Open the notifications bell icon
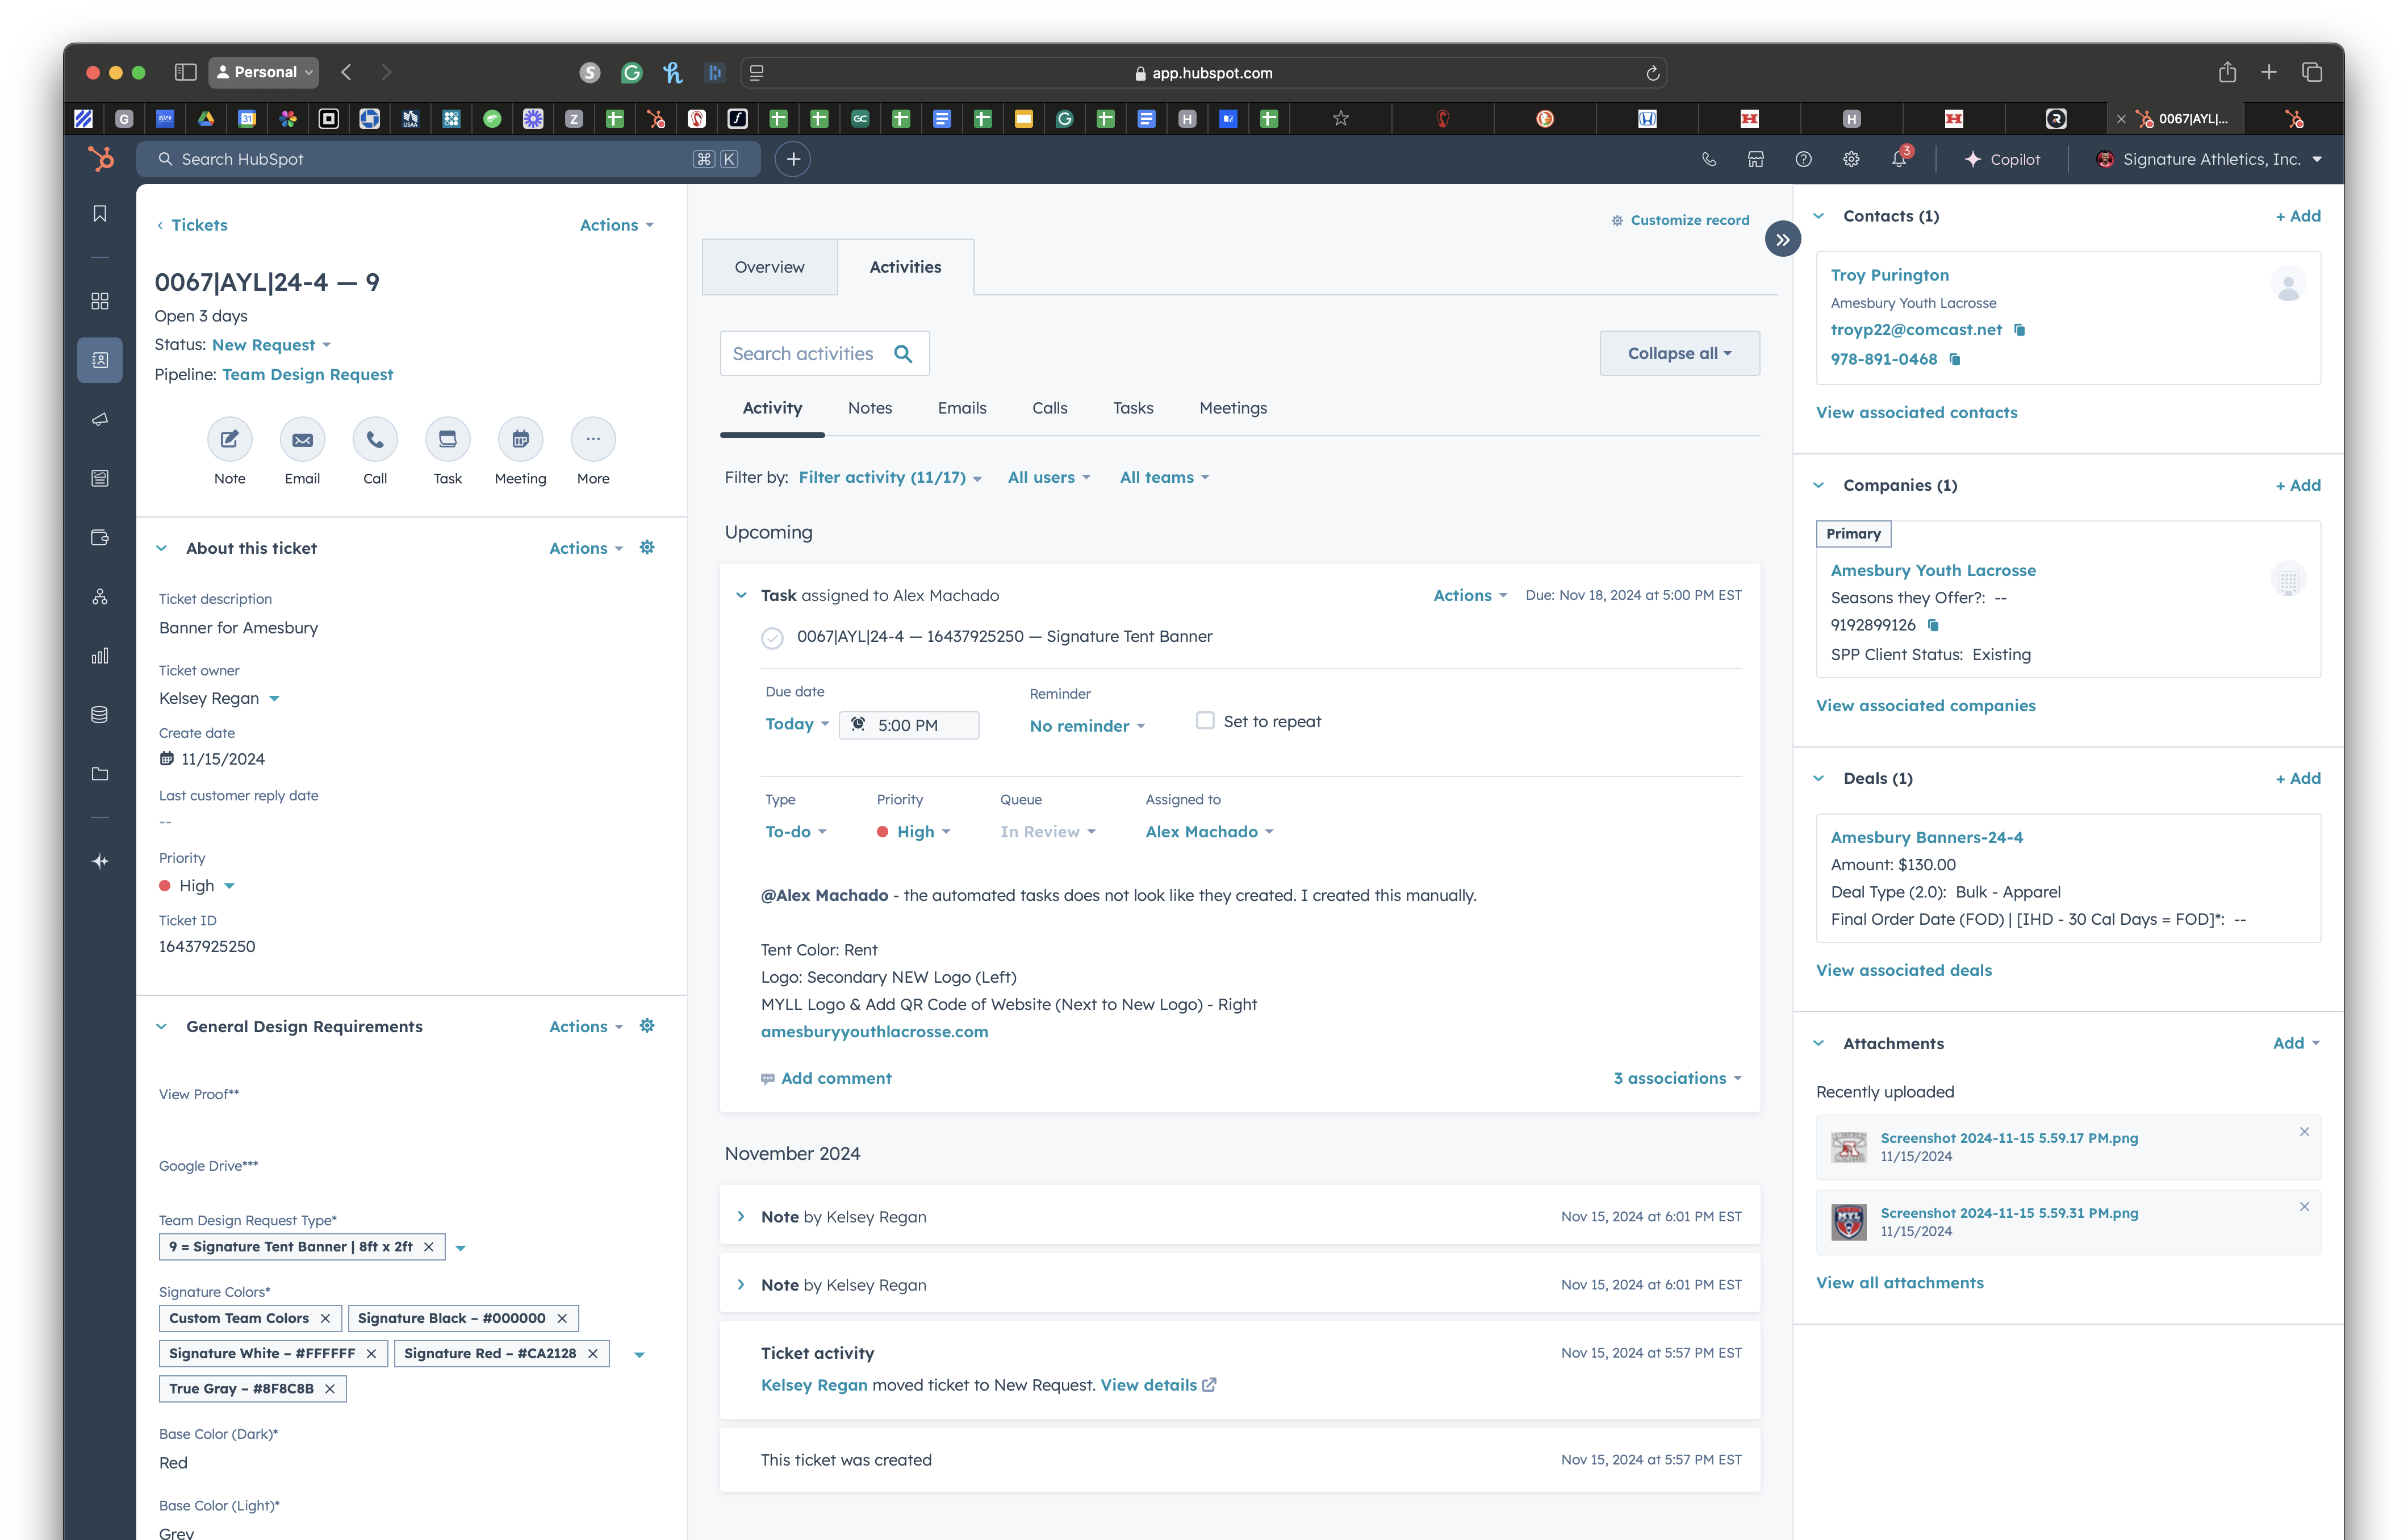Image resolution: width=2408 pixels, height=1540 pixels. 1898,159
